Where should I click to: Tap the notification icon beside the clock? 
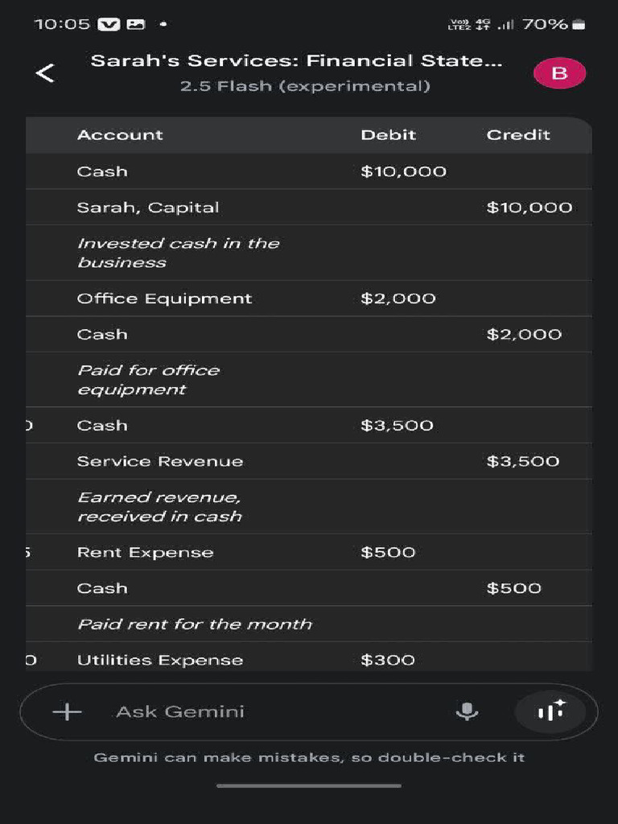109,24
